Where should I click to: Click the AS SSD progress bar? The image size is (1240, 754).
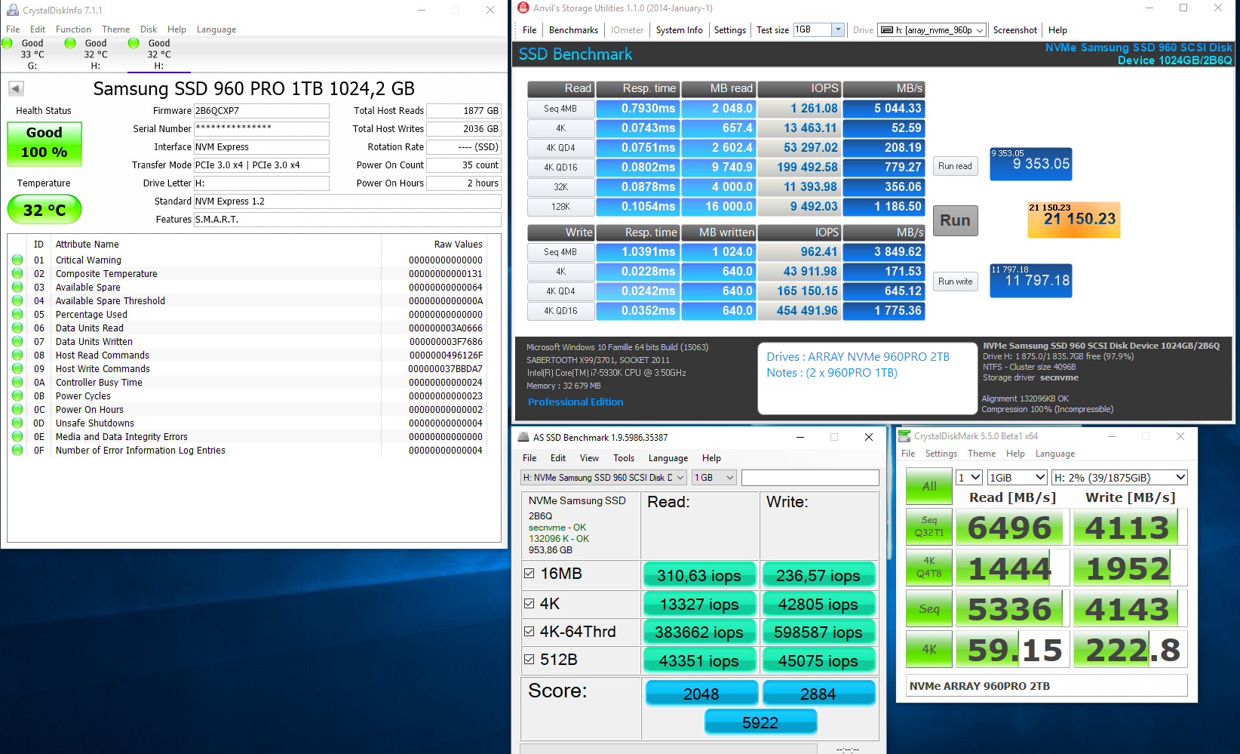click(668, 749)
